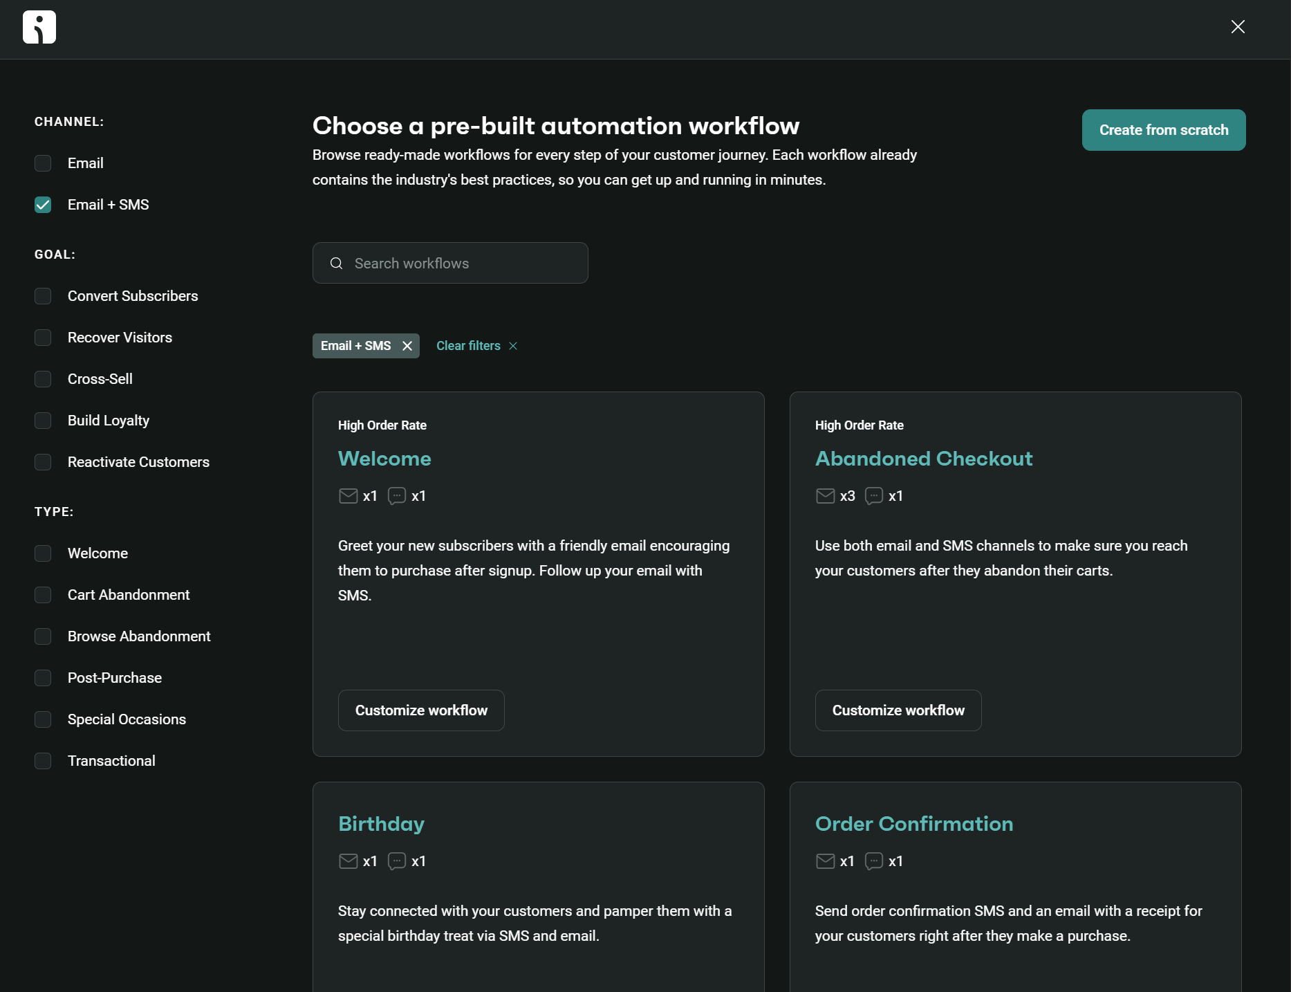Screen dimensions: 1291x992
Task: Click the envelope icon on Birthday card
Action: tap(349, 861)
